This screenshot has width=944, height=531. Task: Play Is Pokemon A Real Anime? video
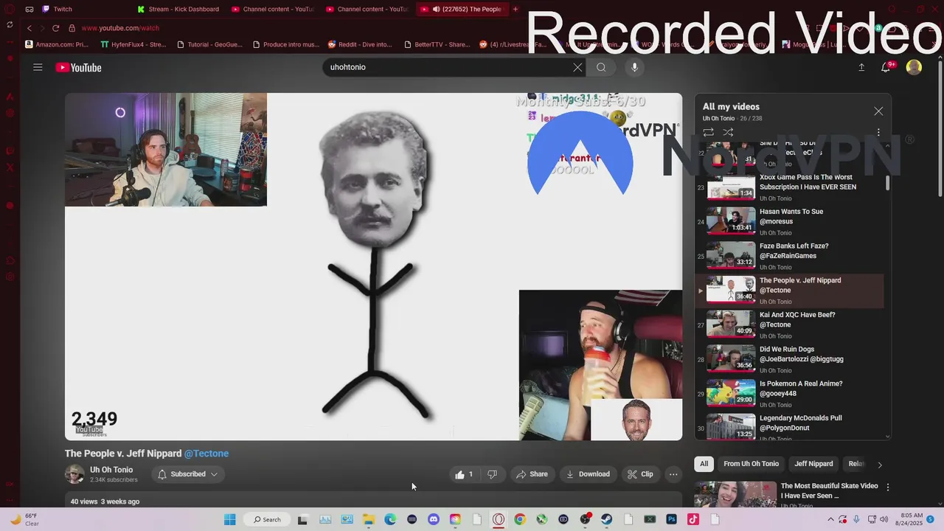789,394
